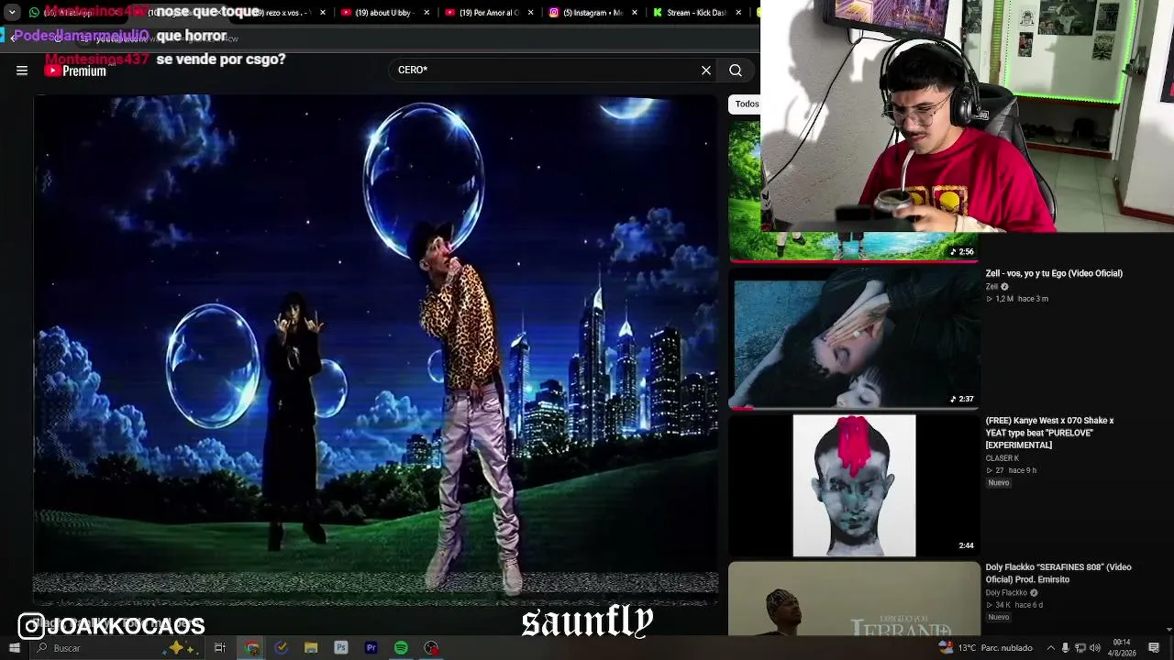The height and width of the screenshot is (660, 1174).
Task: Open the recording app taskbar icon
Action: [431, 648]
